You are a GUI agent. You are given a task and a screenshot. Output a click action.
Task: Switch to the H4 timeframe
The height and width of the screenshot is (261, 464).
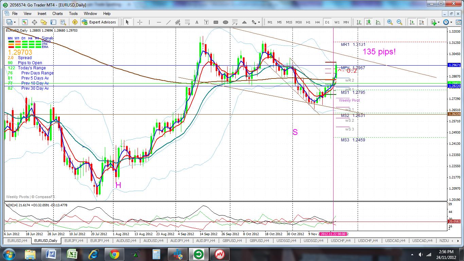[x=317, y=22]
